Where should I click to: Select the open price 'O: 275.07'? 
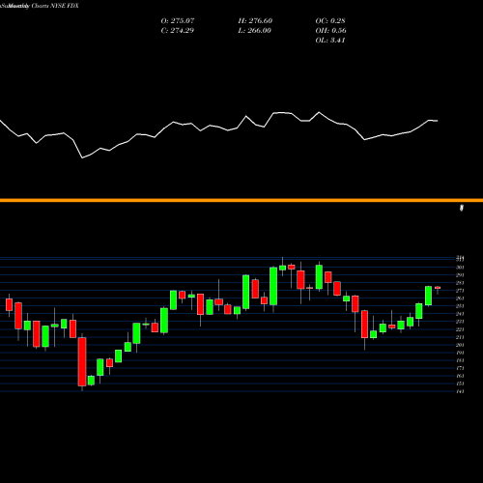pyautogui.click(x=178, y=21)
